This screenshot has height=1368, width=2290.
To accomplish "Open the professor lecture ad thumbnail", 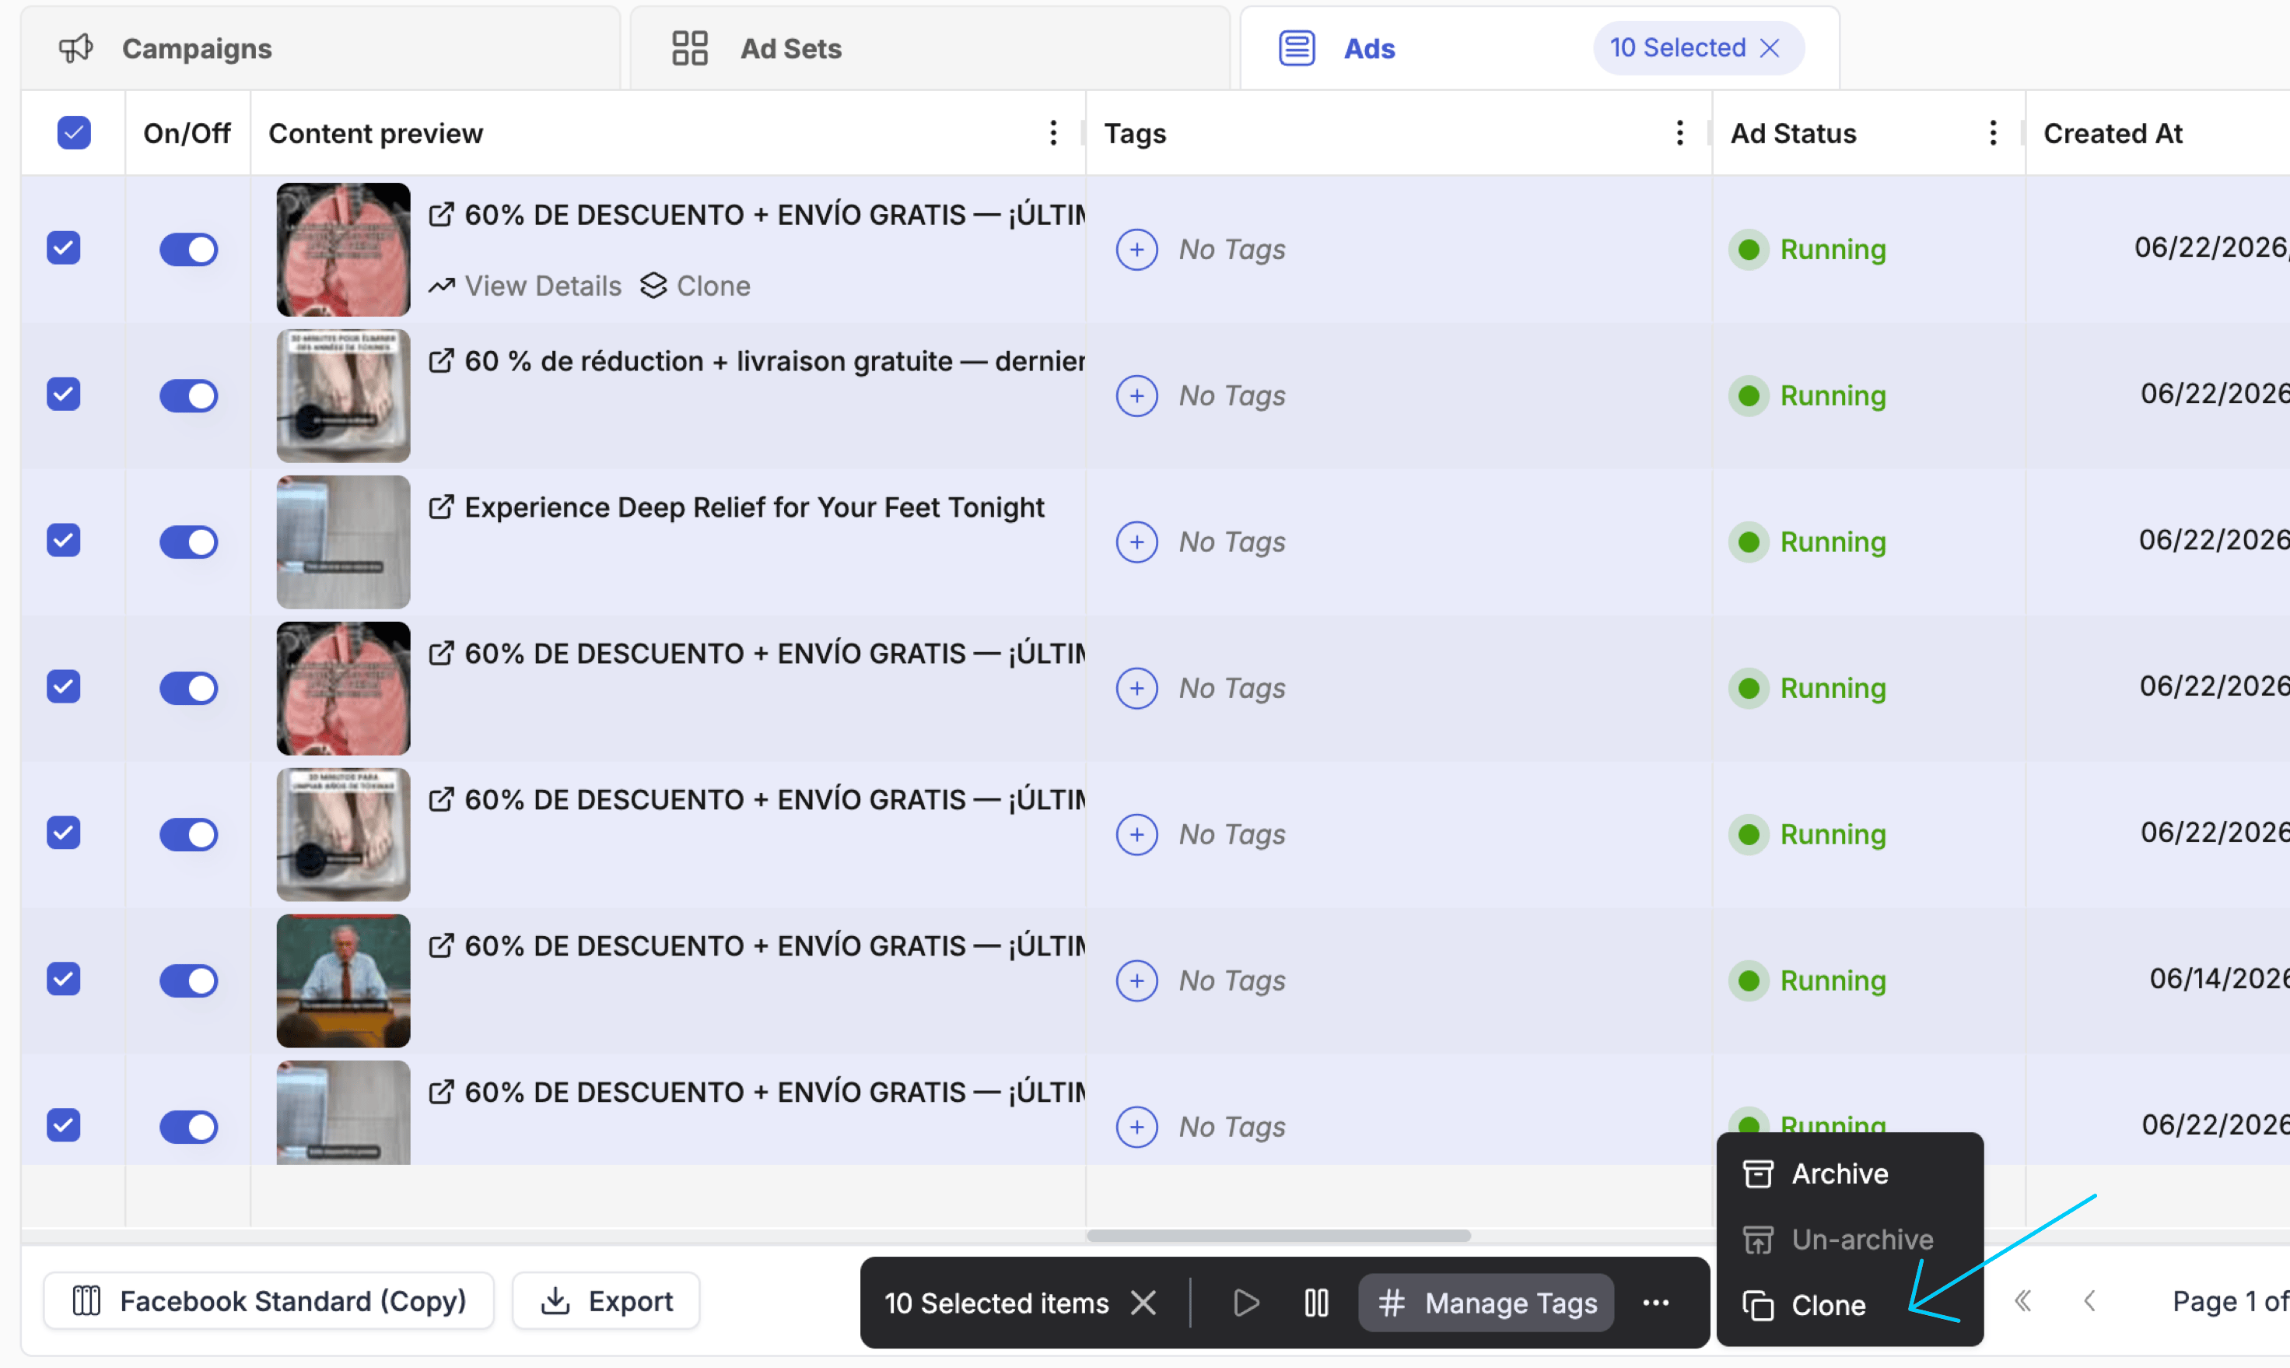I will point(343,980).
